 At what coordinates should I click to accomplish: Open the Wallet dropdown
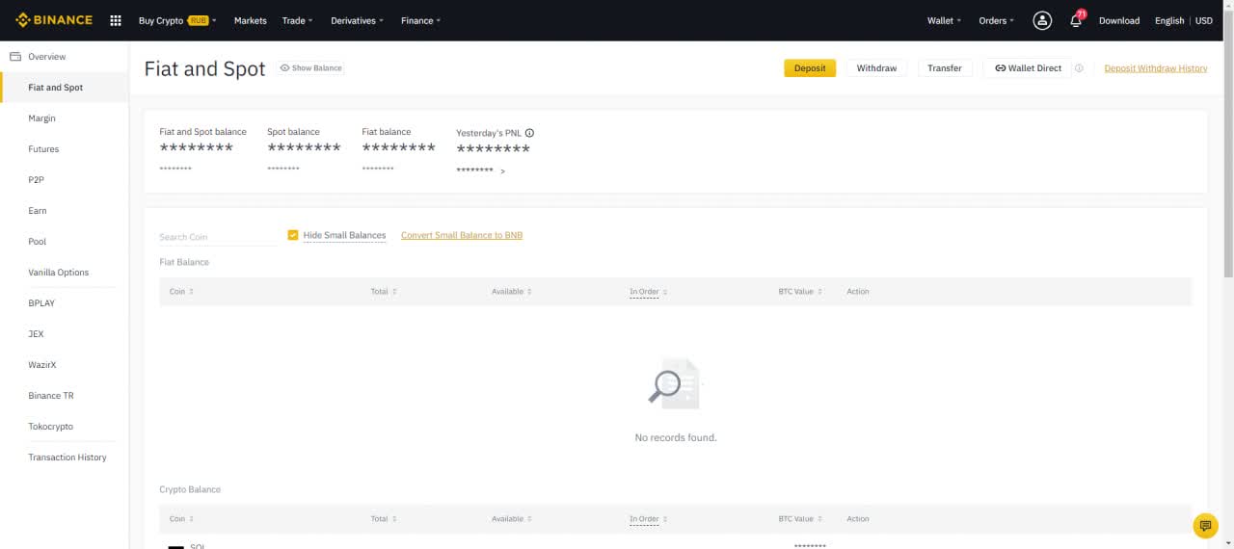coord(944,20)
